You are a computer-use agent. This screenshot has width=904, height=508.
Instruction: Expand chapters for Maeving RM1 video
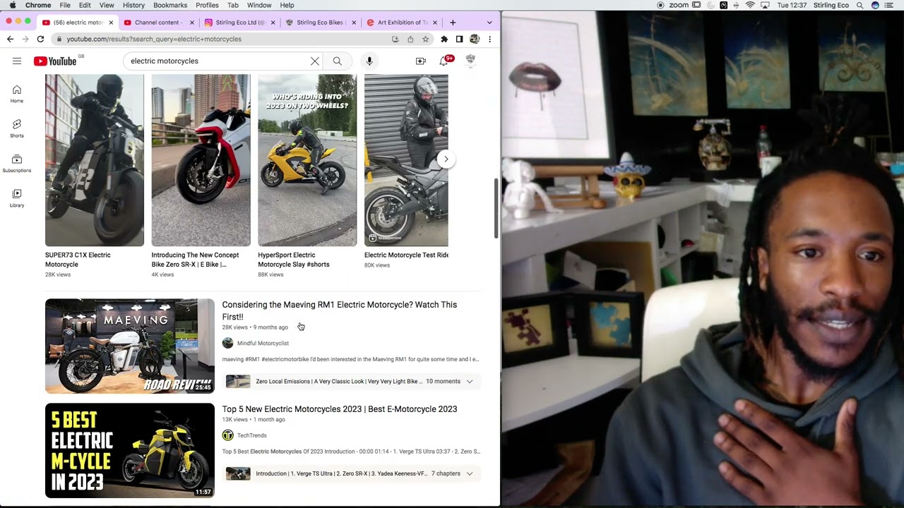(x=469, y=381)
